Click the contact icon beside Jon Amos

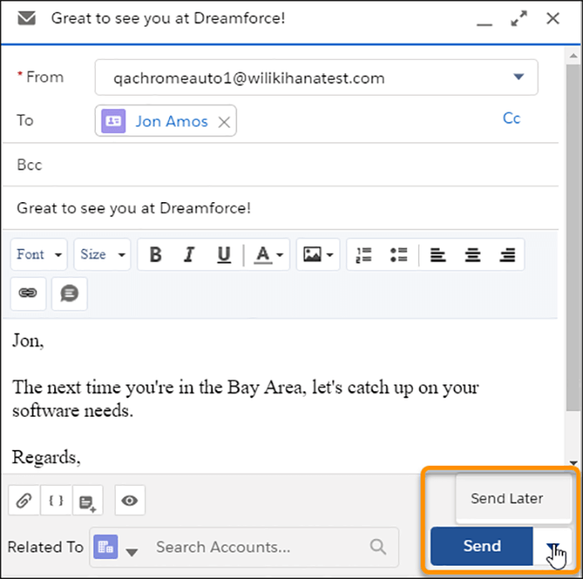click(113, 121)
